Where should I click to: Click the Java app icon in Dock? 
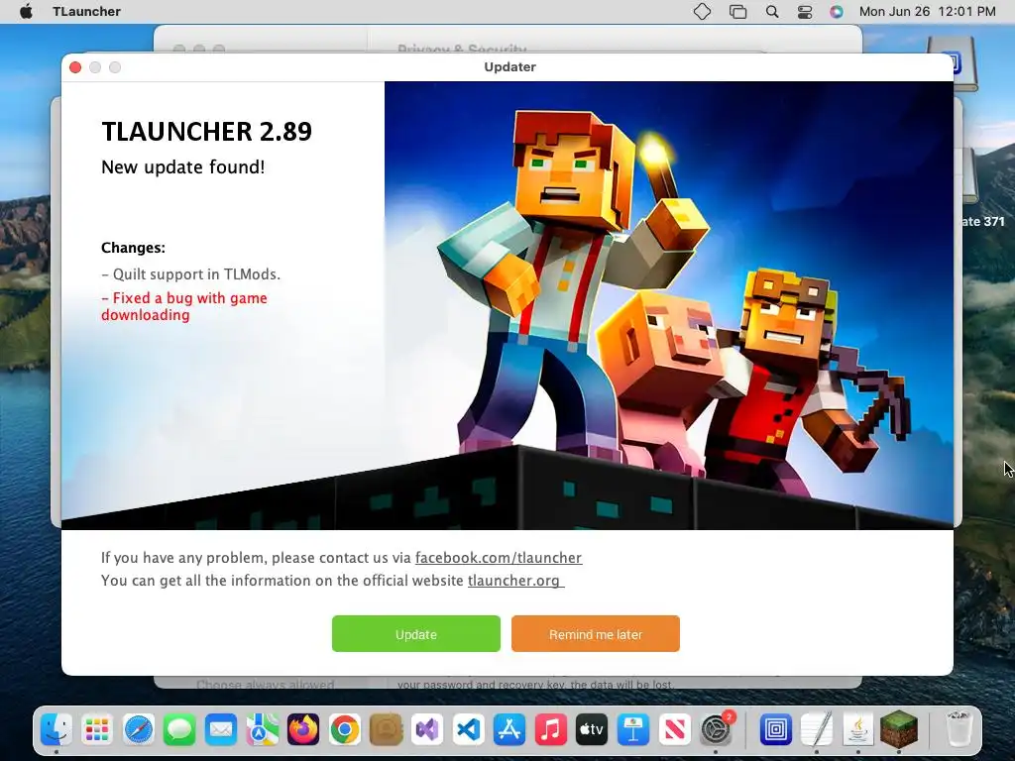point(858,730)
